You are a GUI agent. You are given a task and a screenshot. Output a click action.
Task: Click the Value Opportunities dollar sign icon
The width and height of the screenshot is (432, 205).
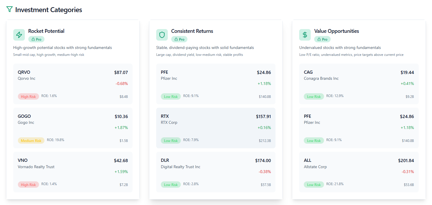point(305,35)
